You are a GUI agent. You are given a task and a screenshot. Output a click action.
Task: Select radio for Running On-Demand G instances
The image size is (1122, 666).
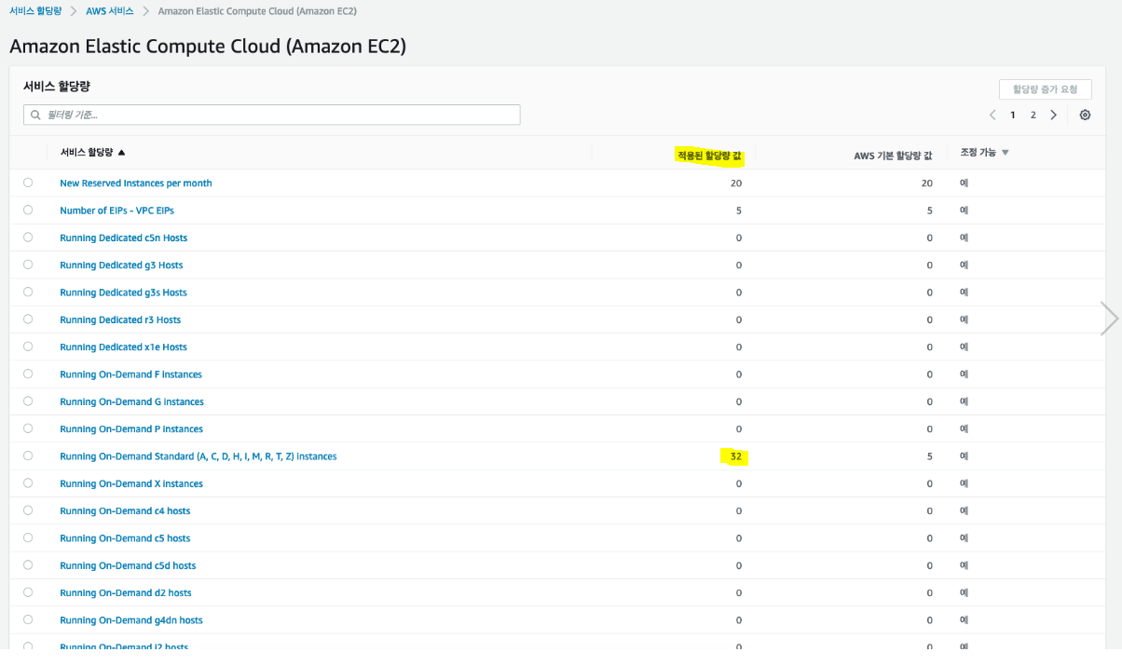coord(28,401)
